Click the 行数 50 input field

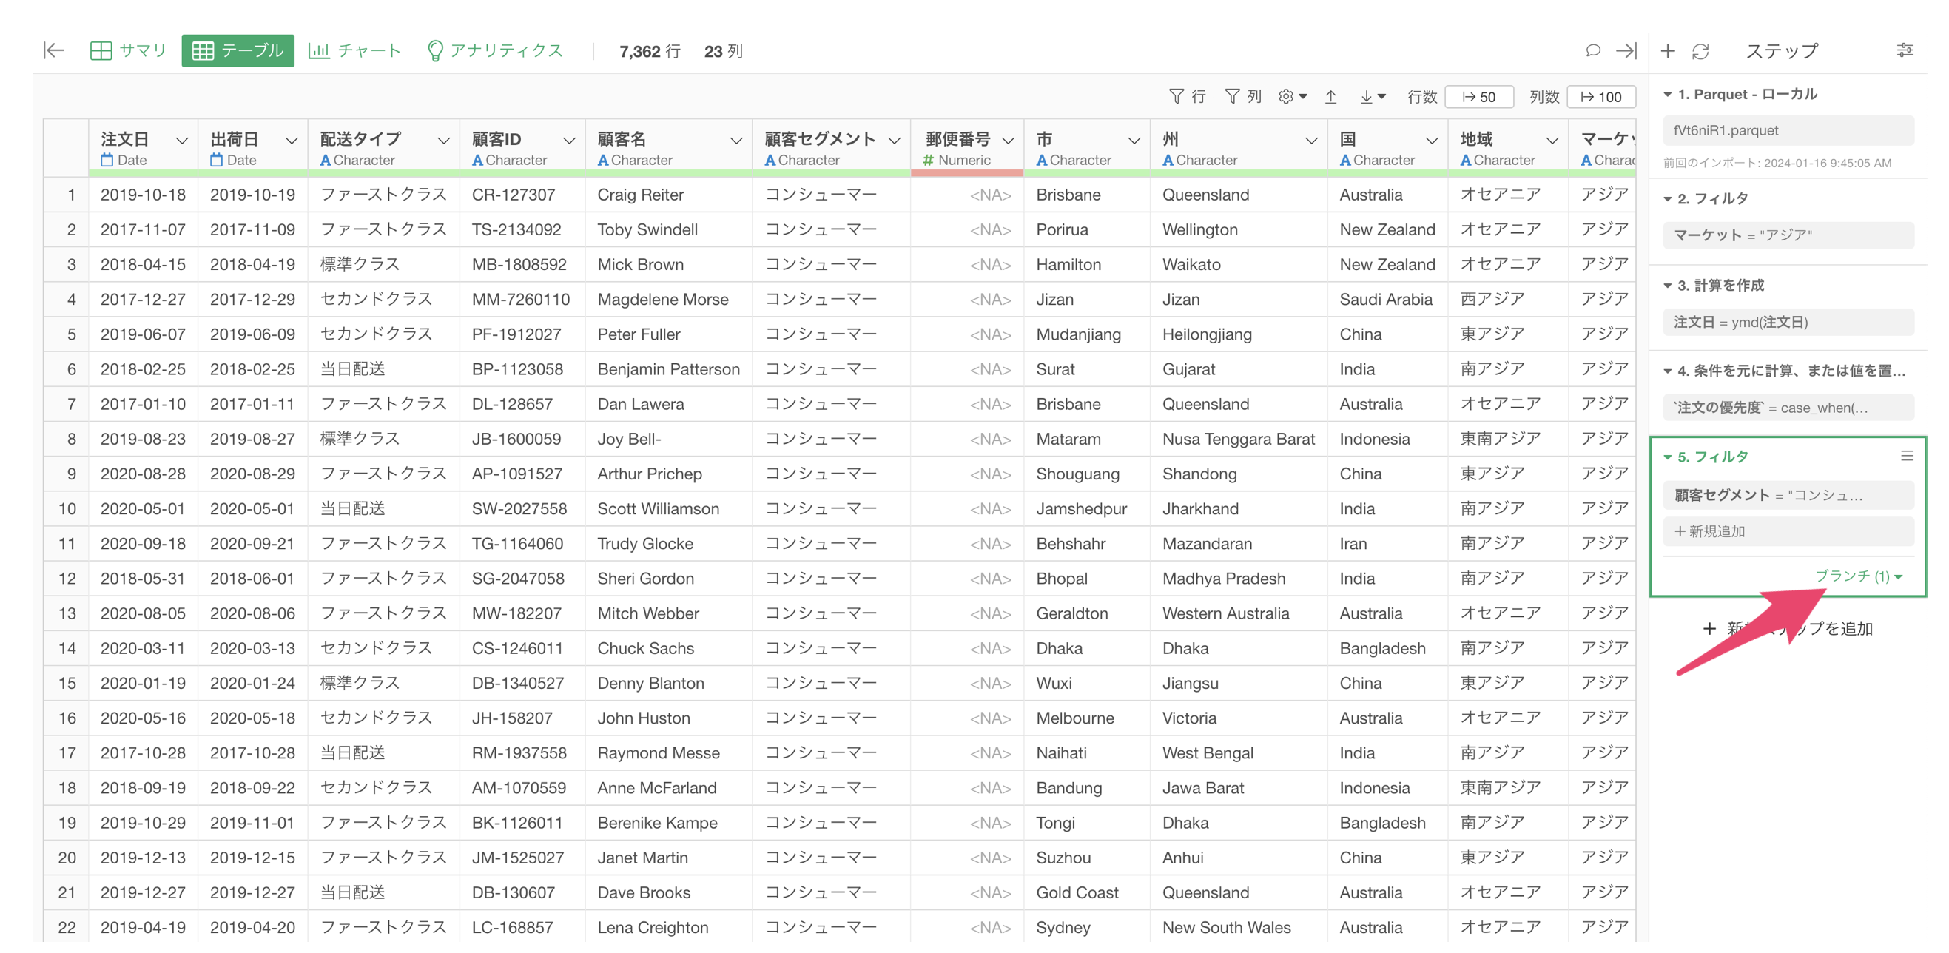[x=1478, y=97]
